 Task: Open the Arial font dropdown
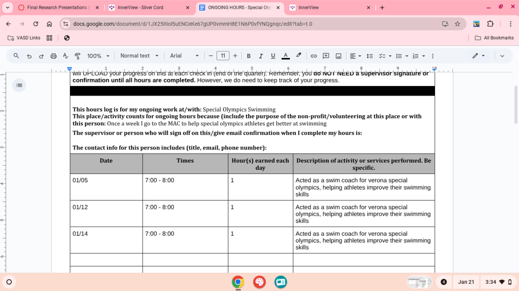[184, 56]
